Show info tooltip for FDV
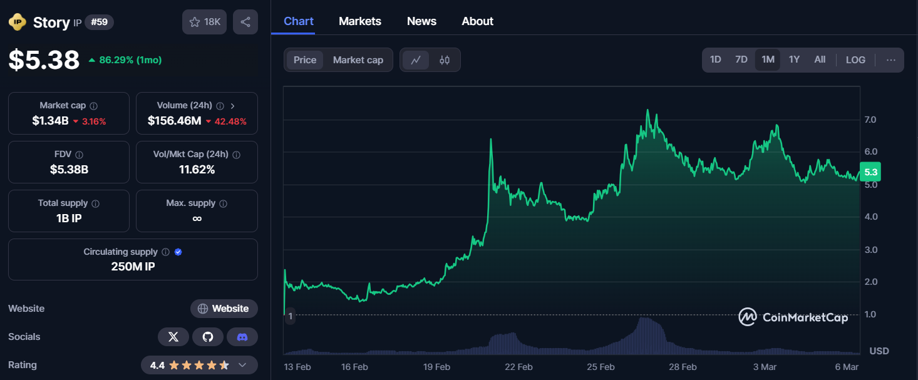 click(80, 155)
